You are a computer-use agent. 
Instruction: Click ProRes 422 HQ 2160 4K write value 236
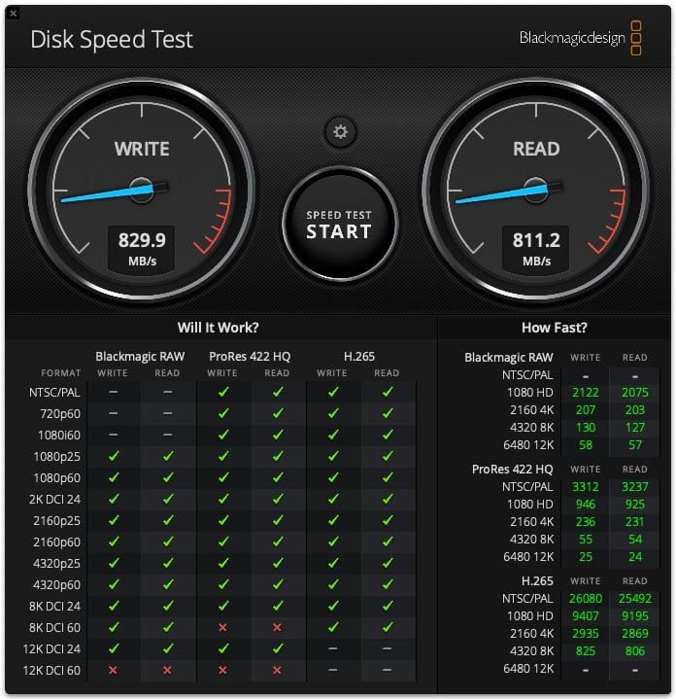coord(585,521)
